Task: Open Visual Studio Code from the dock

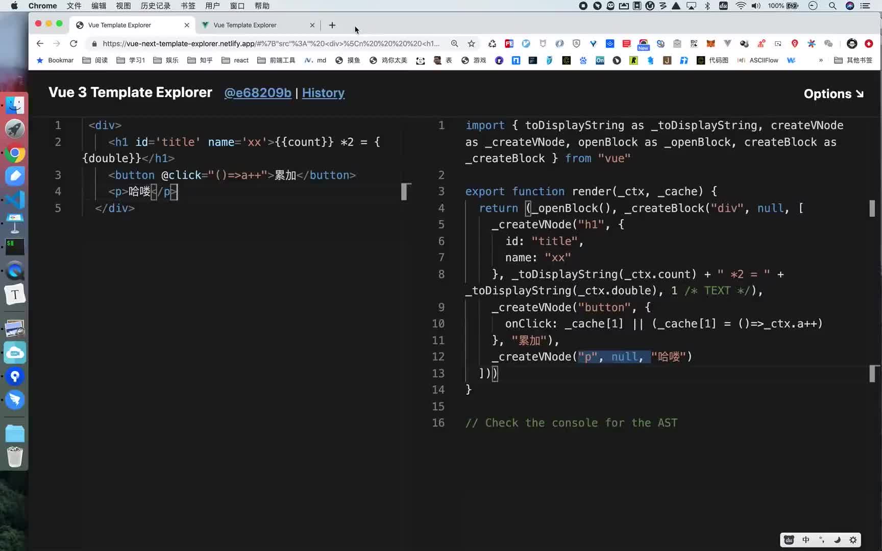Action: pyautogui.click(x=15, y=199)
